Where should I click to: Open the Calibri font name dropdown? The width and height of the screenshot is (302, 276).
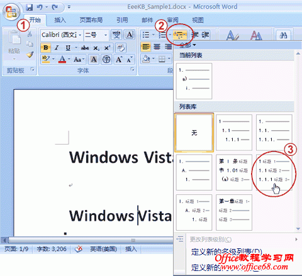(80, 35)
